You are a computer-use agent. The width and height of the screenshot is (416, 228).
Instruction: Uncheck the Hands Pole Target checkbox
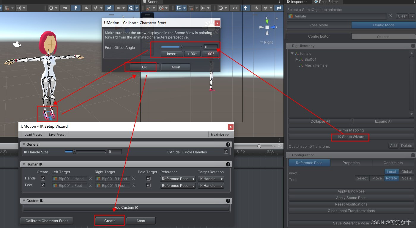(x=148, y=178)
